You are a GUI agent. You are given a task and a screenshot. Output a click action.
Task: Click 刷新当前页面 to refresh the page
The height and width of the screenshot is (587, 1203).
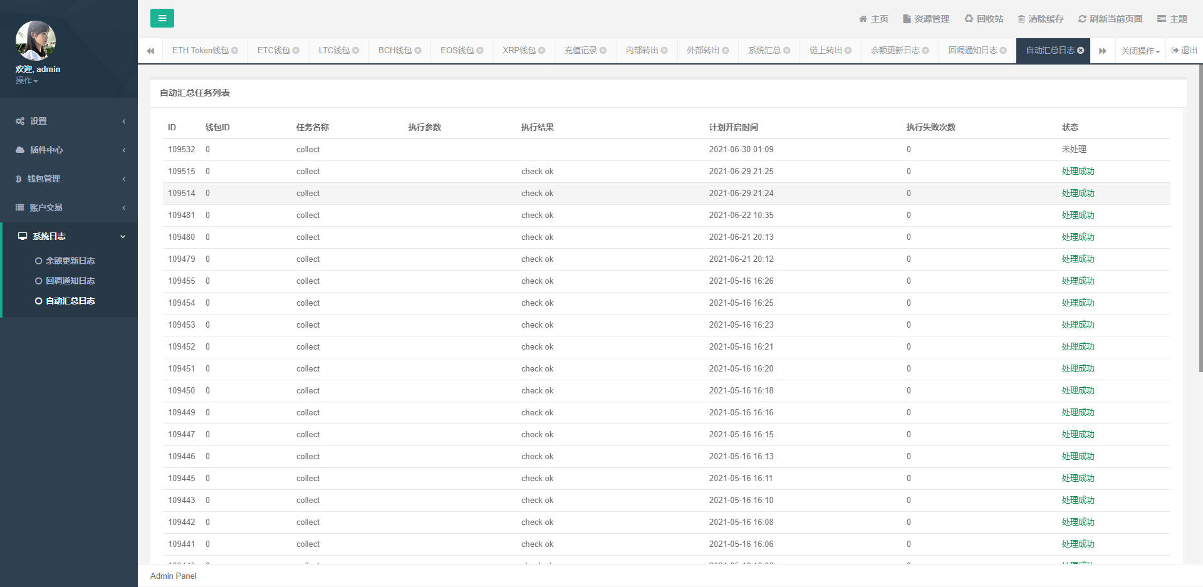[x=1109, y=19]
